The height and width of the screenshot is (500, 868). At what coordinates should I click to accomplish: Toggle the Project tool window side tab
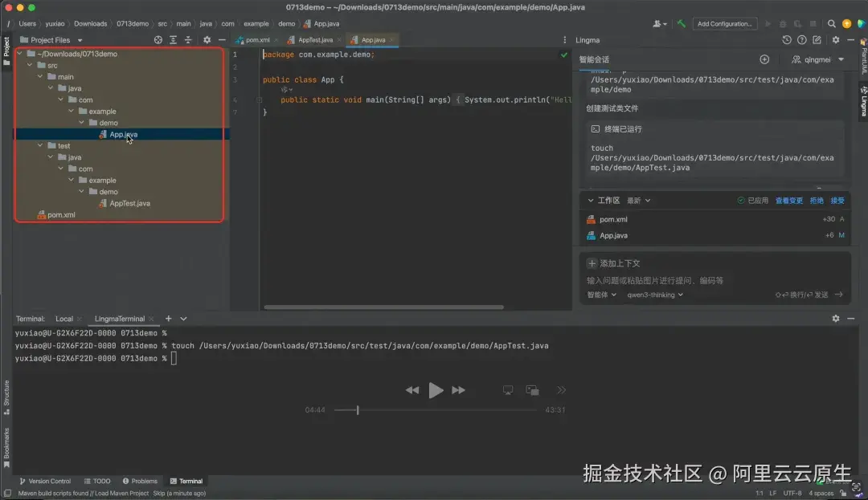point(6,51)
